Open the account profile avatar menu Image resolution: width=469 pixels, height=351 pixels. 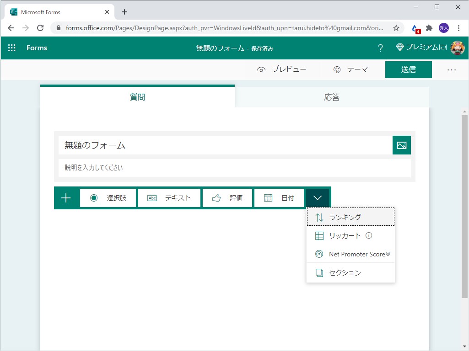(x=459, y=48)
